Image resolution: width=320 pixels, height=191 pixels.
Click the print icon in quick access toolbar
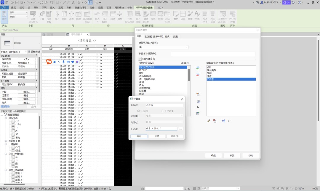click(42, 3)
